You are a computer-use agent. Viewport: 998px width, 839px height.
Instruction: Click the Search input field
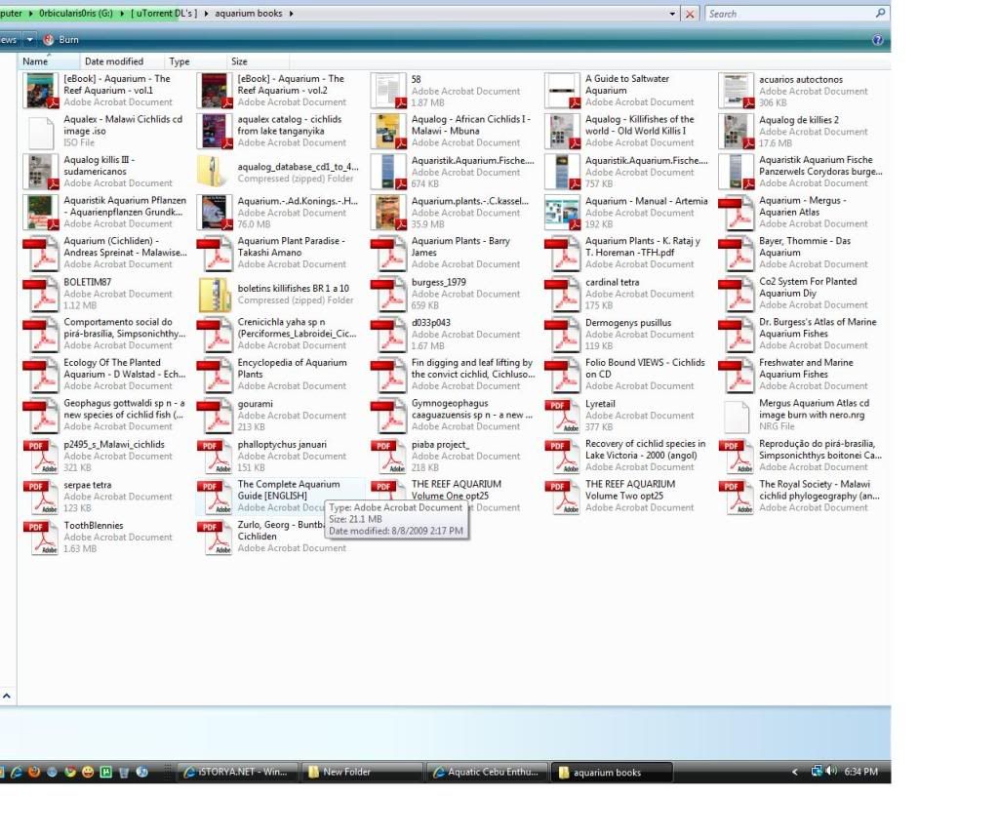pos(790,14)
